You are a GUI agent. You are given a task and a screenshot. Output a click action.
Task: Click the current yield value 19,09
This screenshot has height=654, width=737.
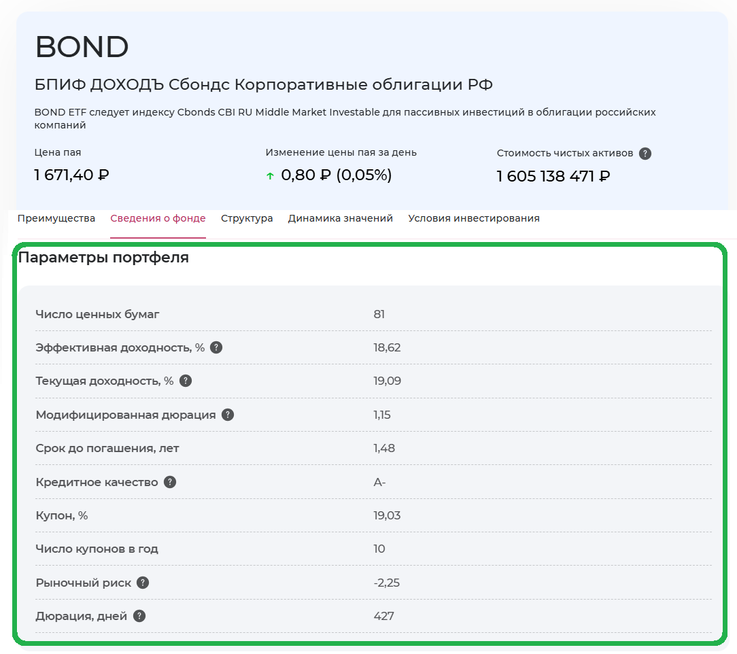(388, 381)
